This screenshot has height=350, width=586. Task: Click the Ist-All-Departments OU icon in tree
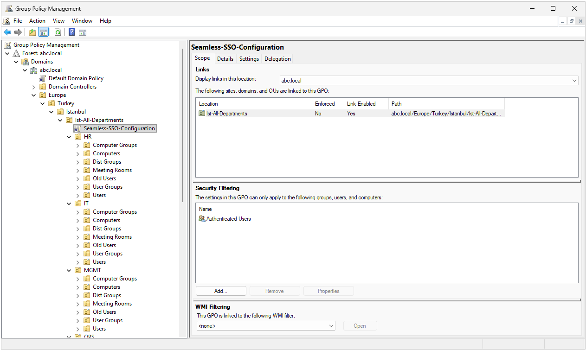(x=69, y=120)
